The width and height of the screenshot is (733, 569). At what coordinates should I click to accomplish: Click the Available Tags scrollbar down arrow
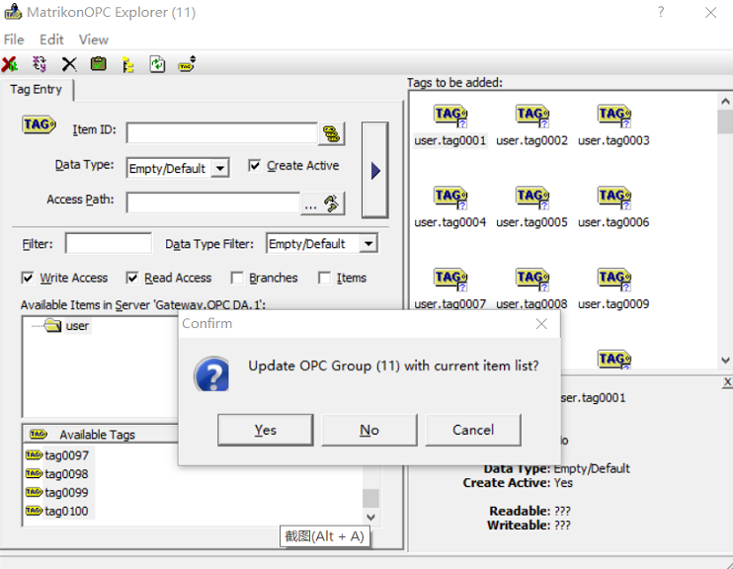pyautogui.click(x=370, y=517)
